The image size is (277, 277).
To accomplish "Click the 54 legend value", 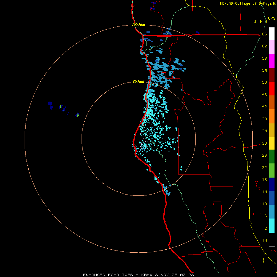I will 264,70.
